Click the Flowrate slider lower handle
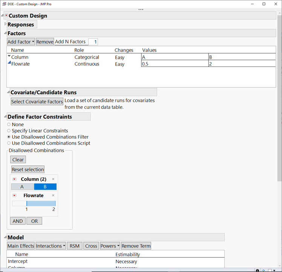This screenshot has width=282, height=272. coord(27,204)
